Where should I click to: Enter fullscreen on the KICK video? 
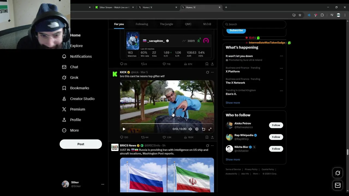pos(210,129)
